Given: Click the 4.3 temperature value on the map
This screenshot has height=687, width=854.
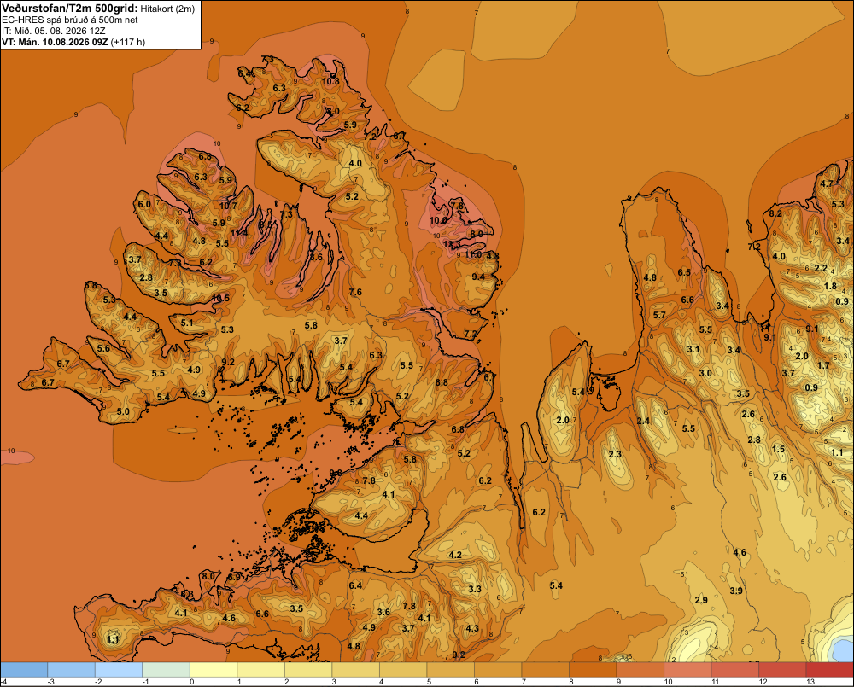Looking at the screenshot, I should click(x=473, y=628).
